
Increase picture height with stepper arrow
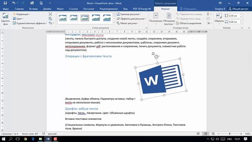pos(241,15)
